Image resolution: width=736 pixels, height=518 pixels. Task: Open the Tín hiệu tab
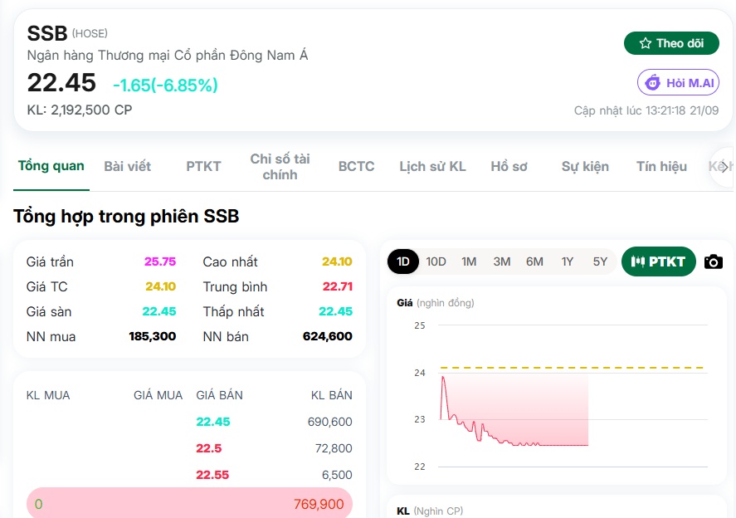[661, 166]
